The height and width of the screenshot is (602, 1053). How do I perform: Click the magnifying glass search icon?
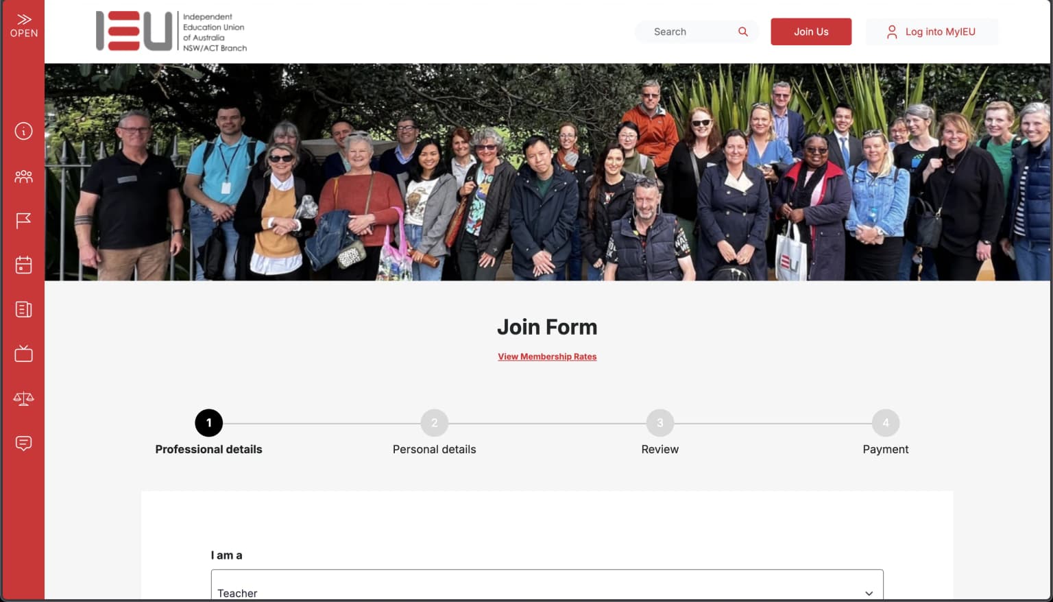click(x=742, y=32)
